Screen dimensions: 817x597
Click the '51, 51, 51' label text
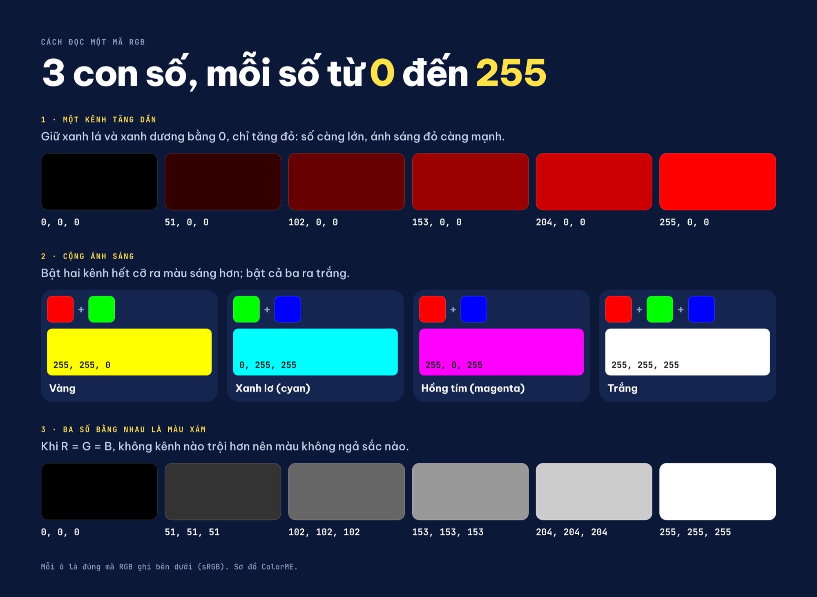coord(192,532)
